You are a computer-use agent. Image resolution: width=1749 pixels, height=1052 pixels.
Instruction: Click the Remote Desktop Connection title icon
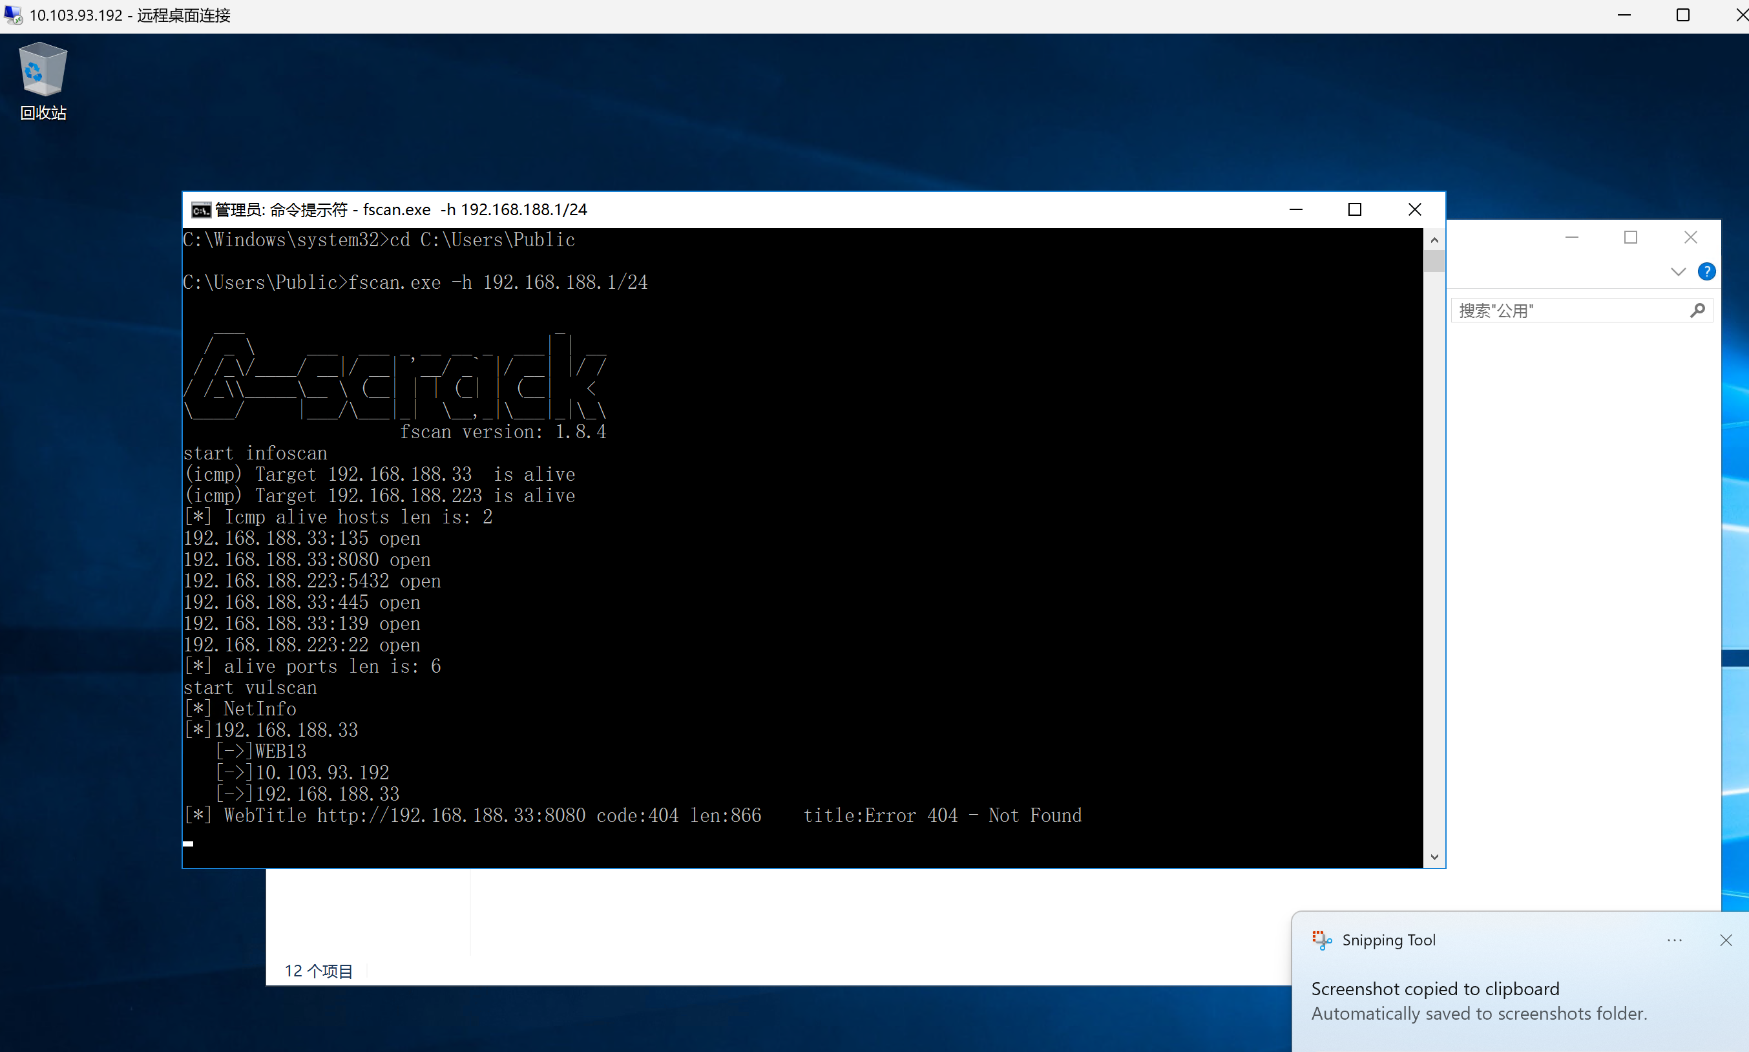tap(13, 15)
